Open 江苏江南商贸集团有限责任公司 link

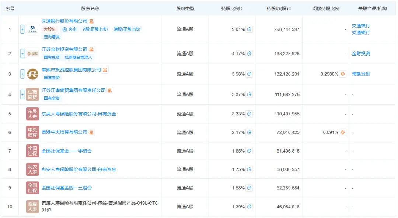pyautogui.click(x=73, y=90)
